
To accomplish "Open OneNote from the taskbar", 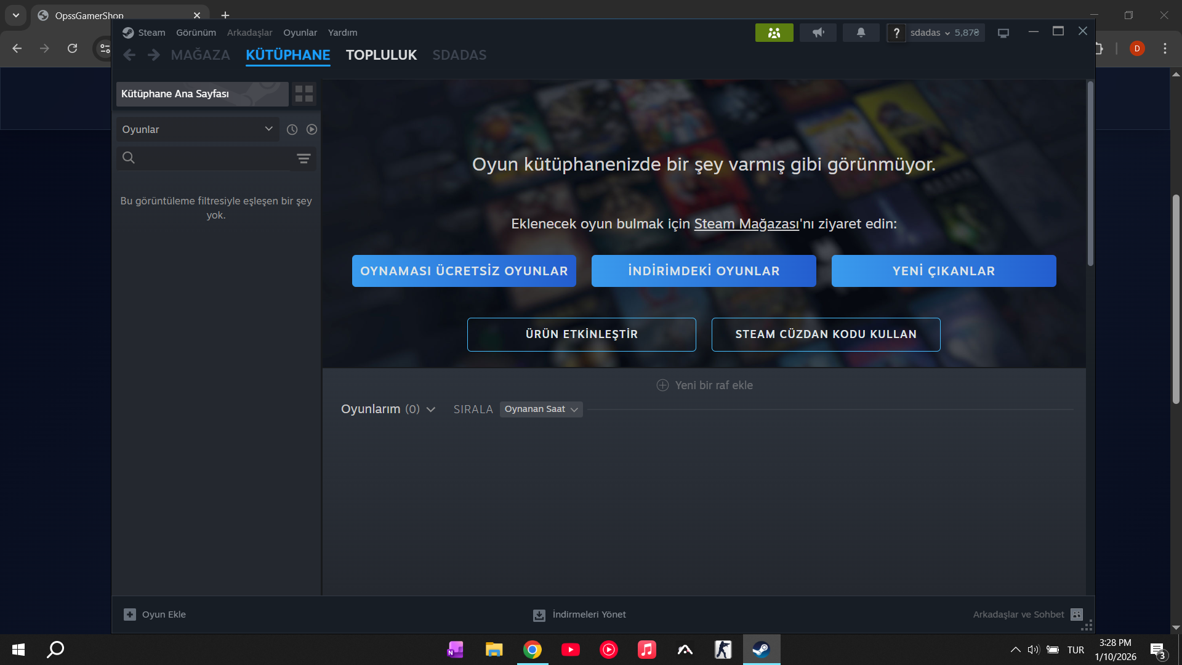I will 456,650.
